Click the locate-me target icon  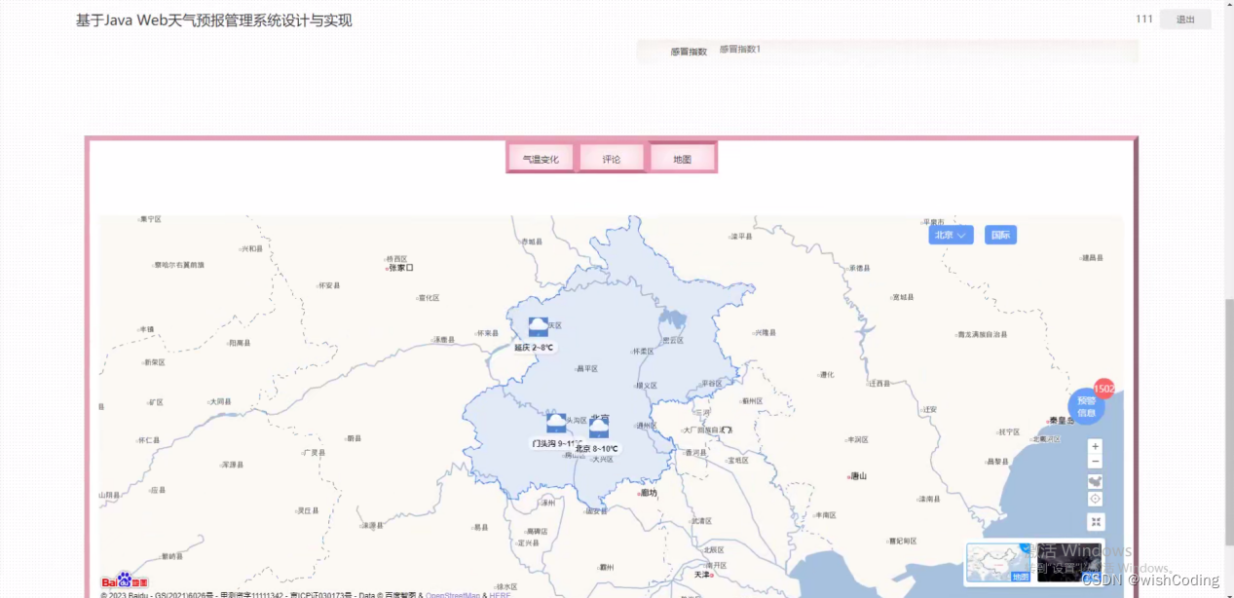point(1096,499)
